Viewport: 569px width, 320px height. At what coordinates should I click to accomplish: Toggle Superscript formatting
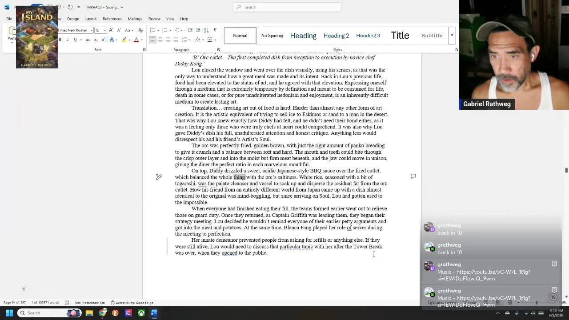[103, 40]
